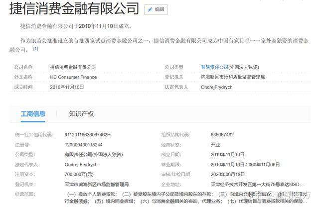The image size is (319, 208).
Task: Click the 经营范围 label
Action: (x=25, y=195)
